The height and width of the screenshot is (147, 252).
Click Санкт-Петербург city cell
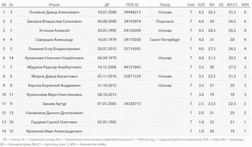click(x=165, y=40)
